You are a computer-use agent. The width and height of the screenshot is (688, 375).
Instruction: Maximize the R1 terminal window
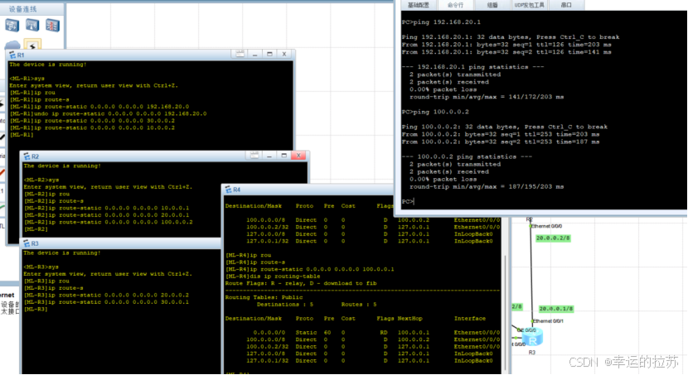(270, 54)
